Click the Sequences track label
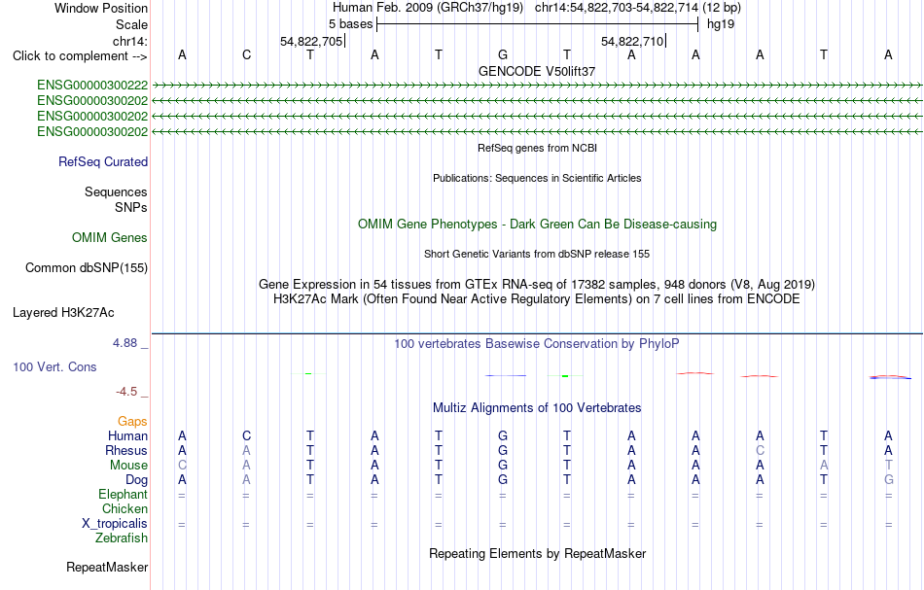This screenshot has height=590, width=924. click(116, 191)
